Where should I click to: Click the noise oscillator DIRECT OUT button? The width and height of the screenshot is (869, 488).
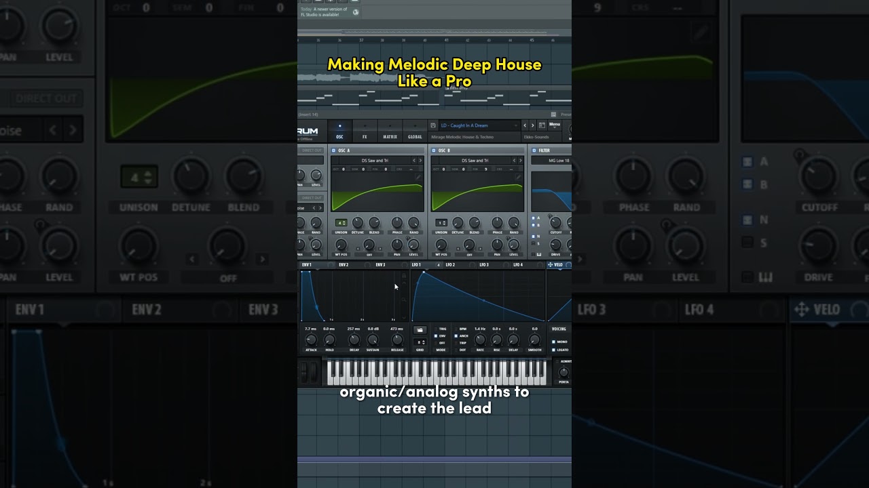(312, 198)
